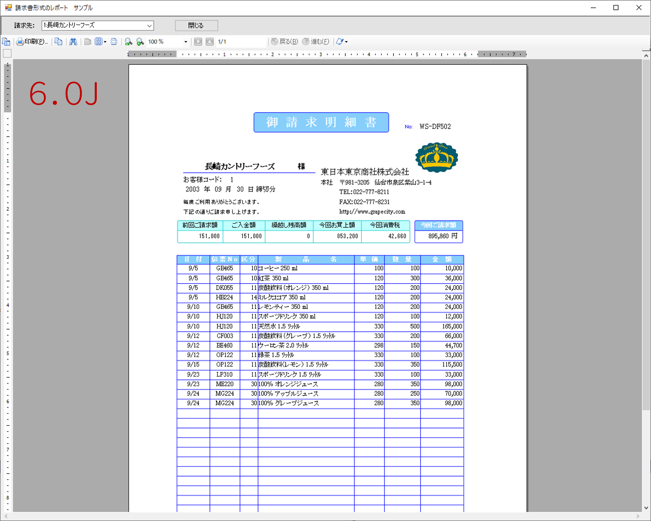Screen dimensions: 651x521
Task: Click http://www.grapecity.com URL text
Action: tap(372, 212)
